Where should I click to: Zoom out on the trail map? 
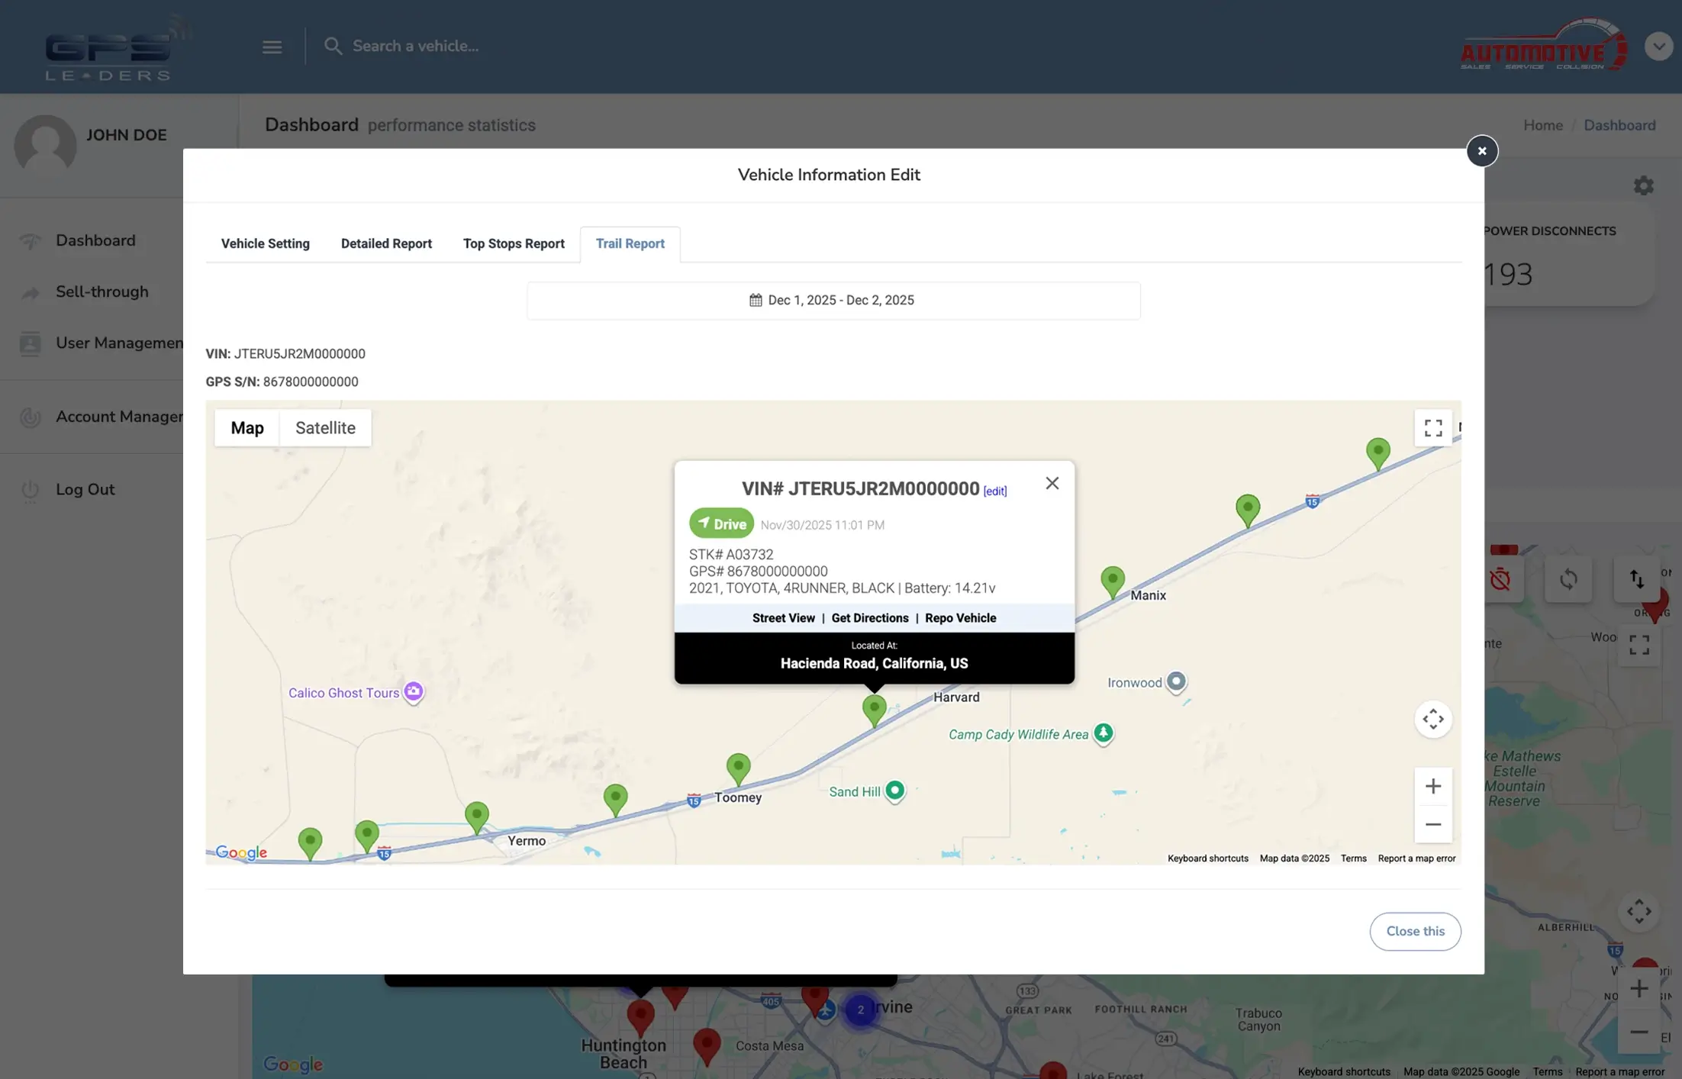pyautogui.click(x=1432, y=824)
